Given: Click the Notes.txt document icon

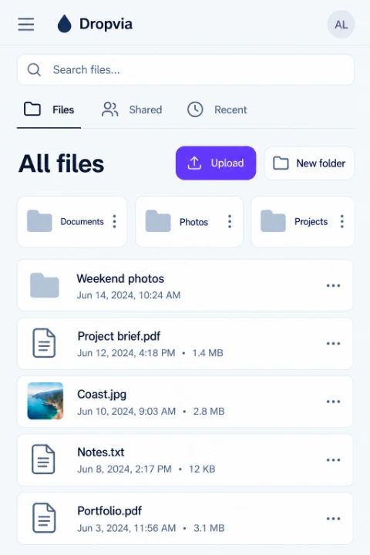Looking at the screenshot, I should (x=43, y=459).
